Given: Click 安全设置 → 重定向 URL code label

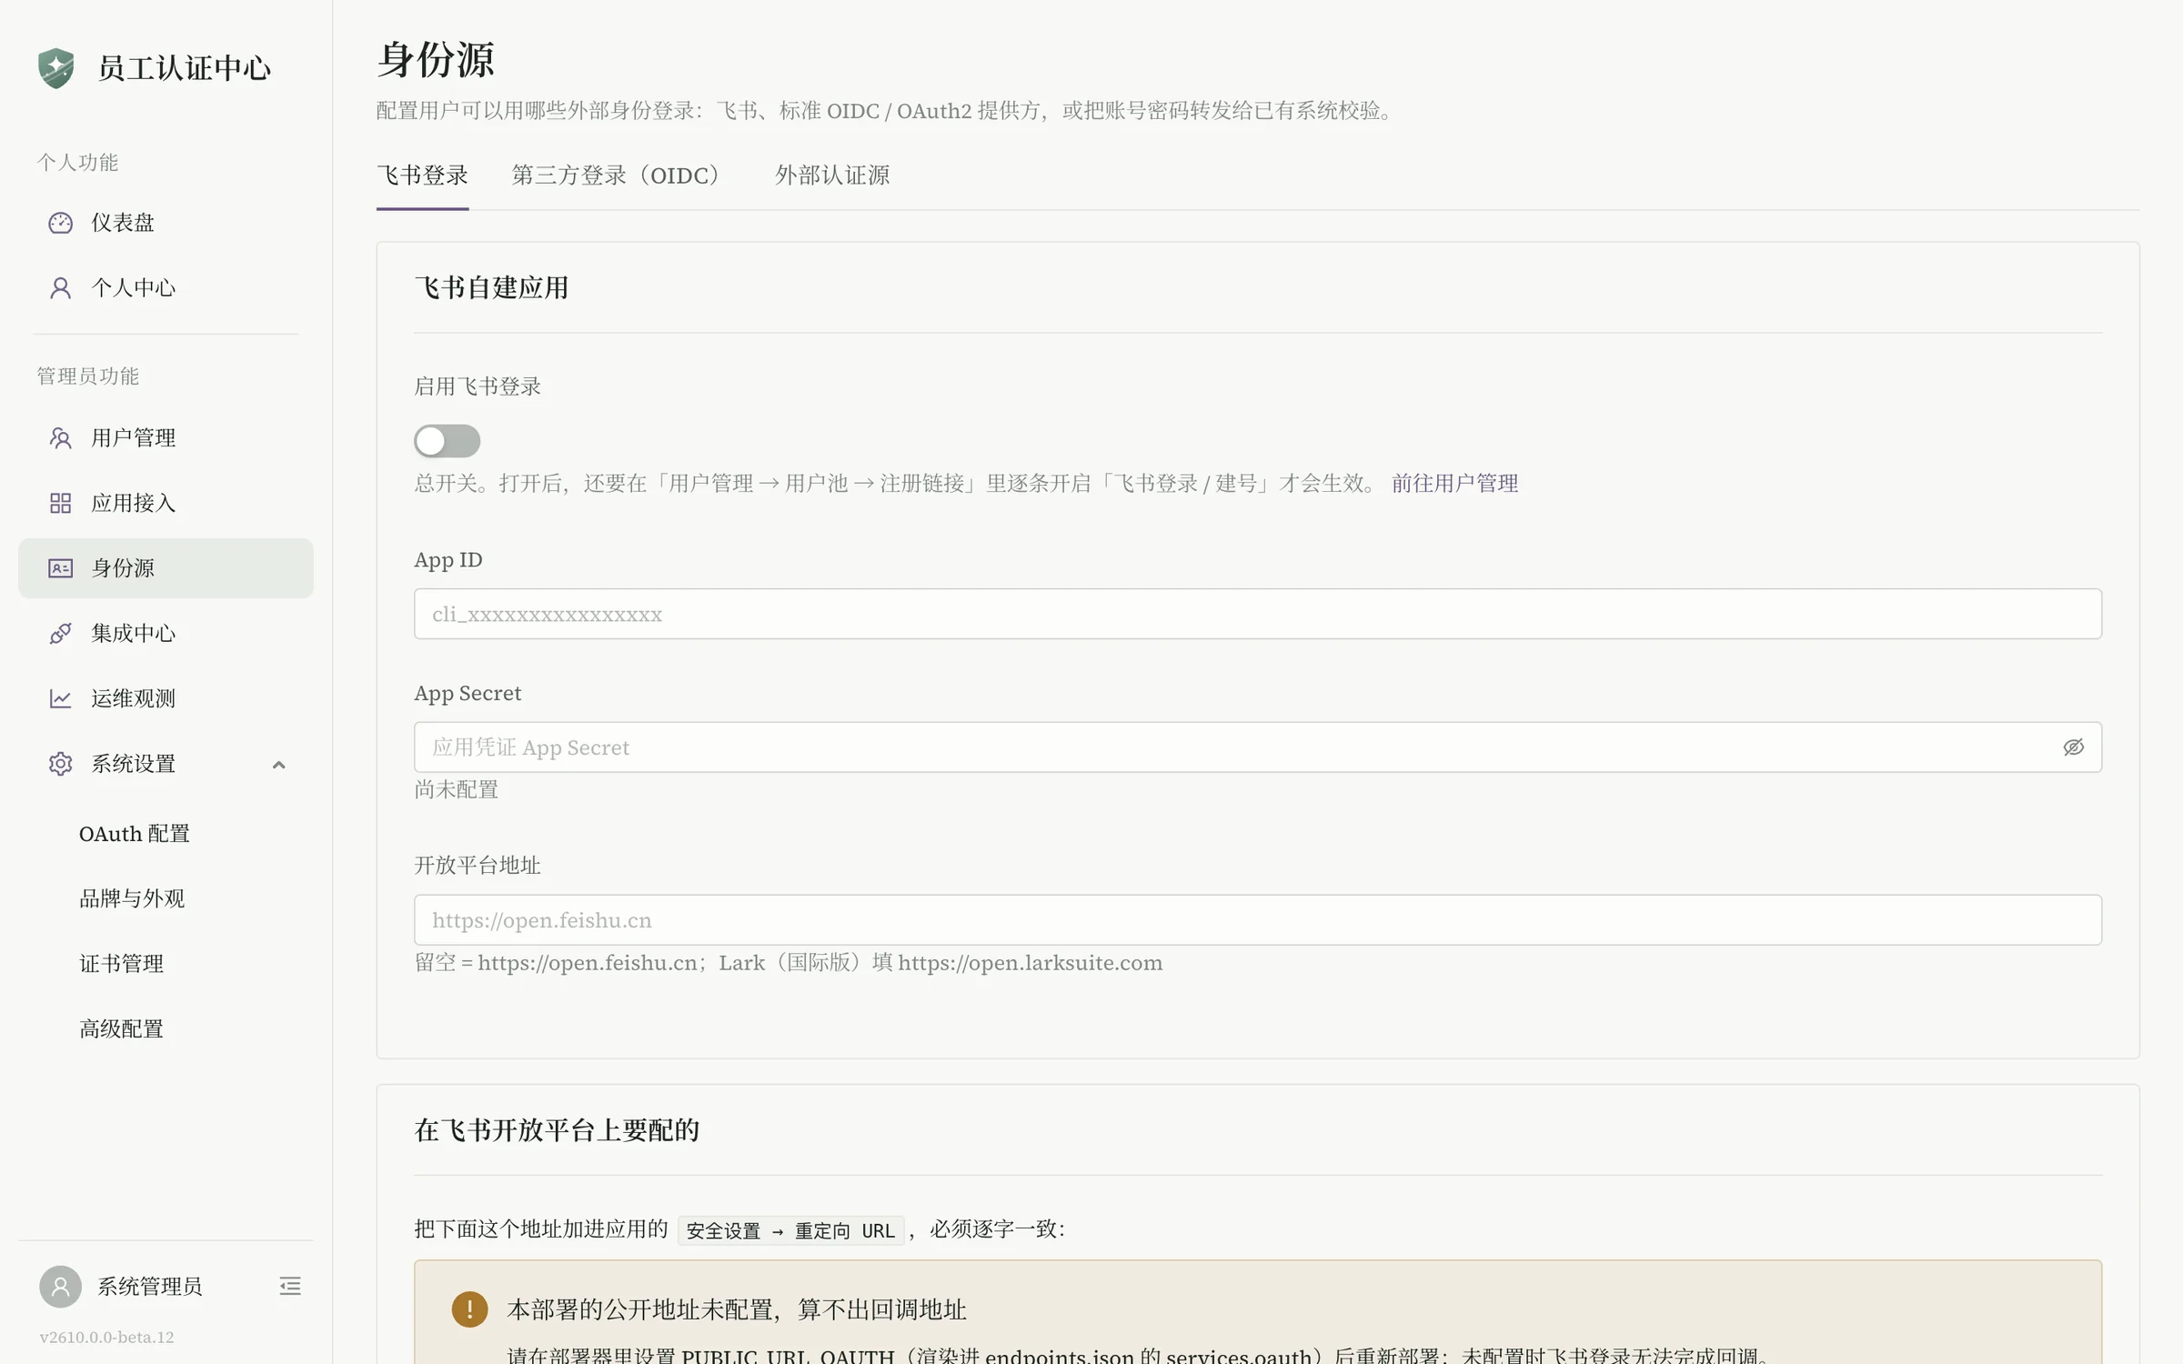Looking at the screenshot, I should pos(790,1231).
